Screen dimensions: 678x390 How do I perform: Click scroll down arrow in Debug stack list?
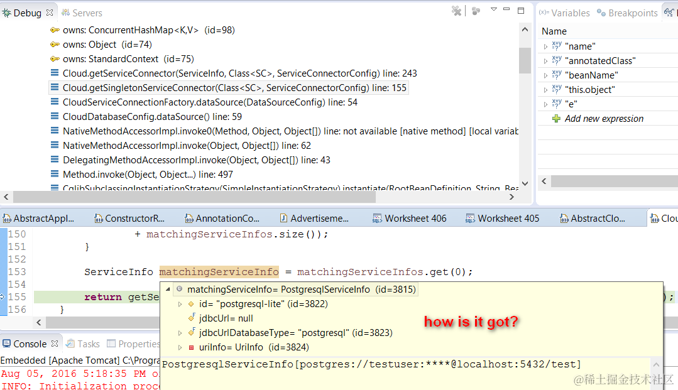click(525, 183)
